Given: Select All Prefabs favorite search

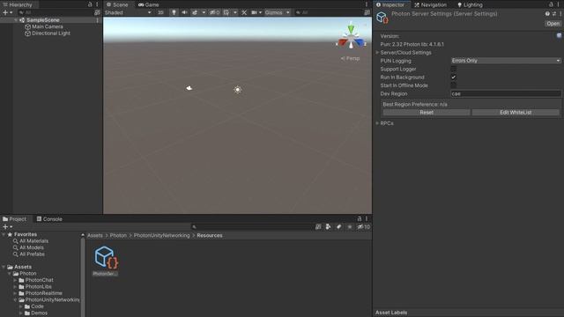Looking at the screenshot, I should [x=32, y=254].
